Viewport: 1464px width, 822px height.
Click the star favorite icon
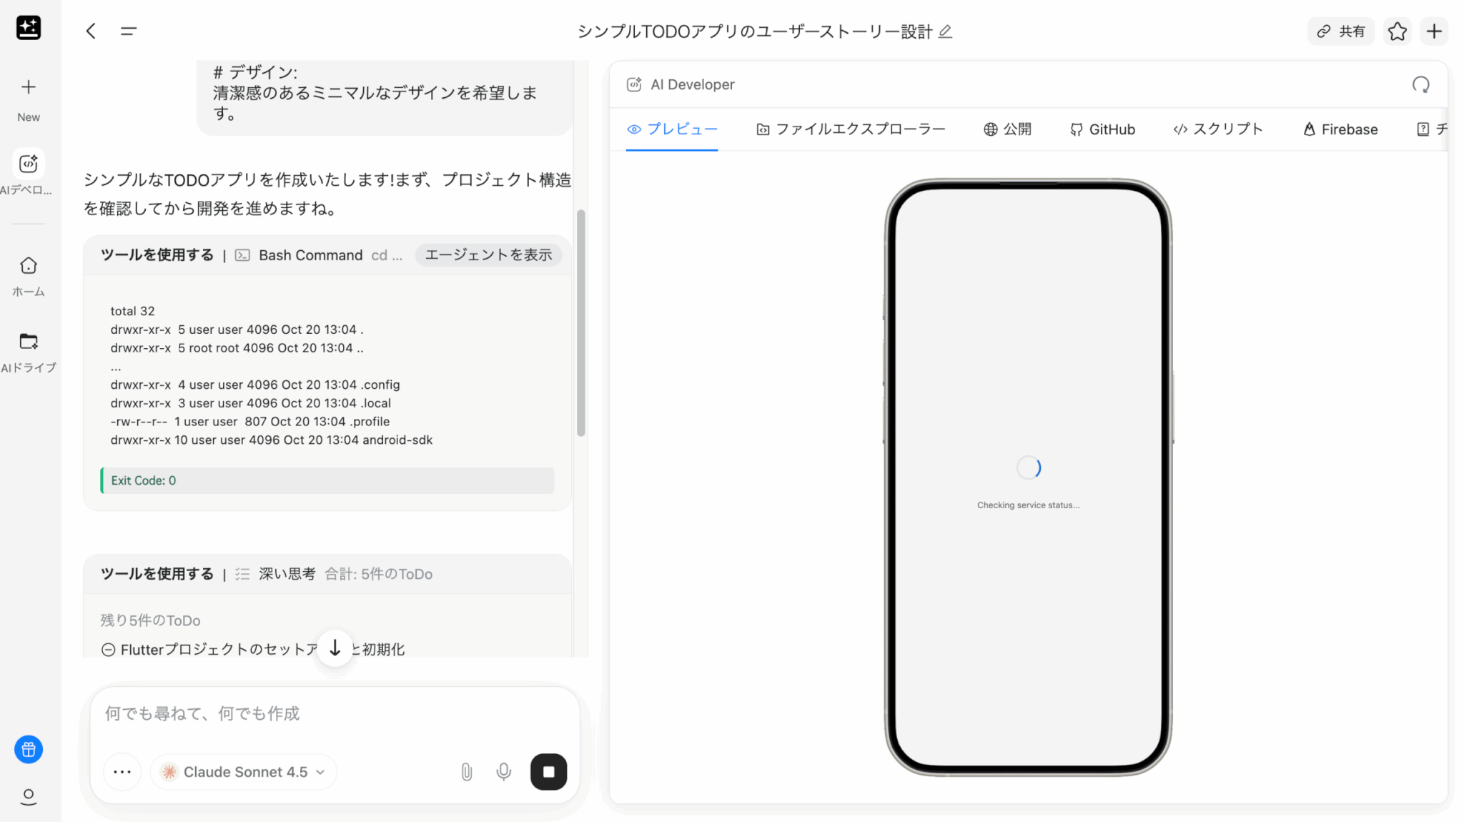tap(1397, 31)
